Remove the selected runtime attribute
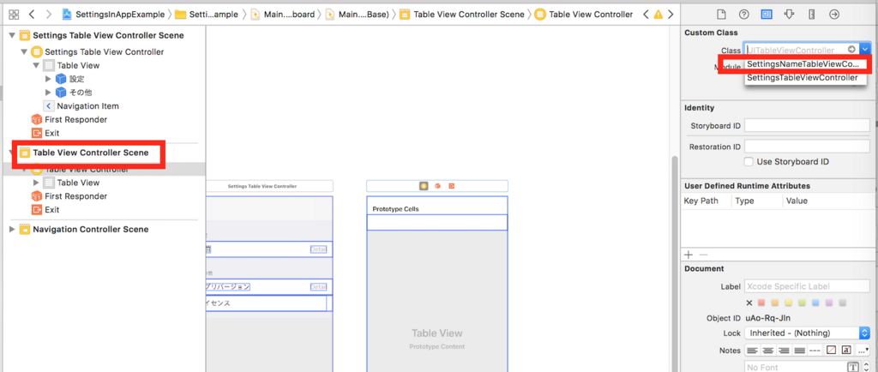Image resolution: width=878 pixels, height=372 pixels. point(703,255)
